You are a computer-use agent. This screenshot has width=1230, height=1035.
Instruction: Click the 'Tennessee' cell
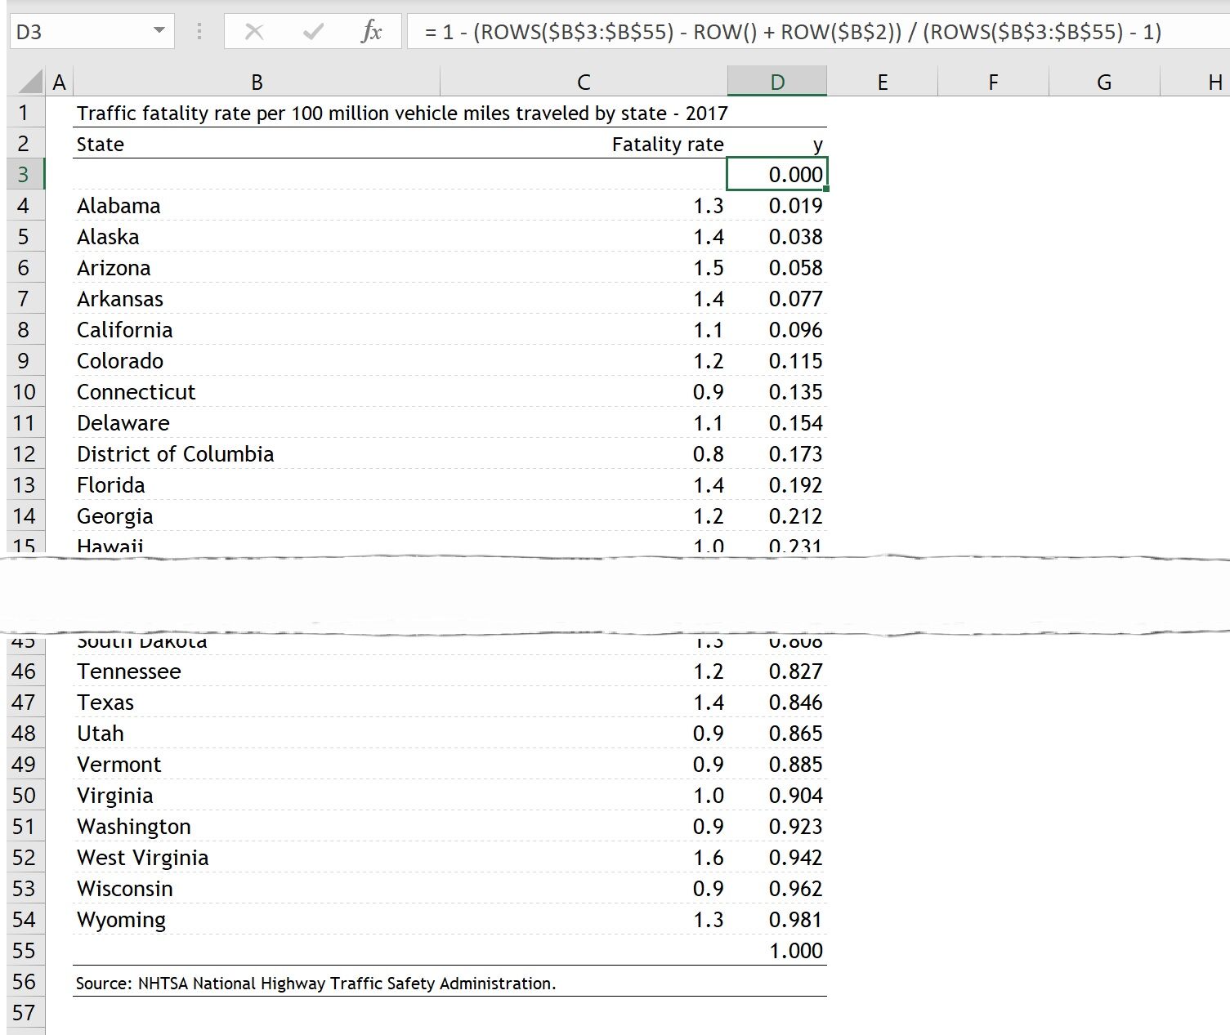[257, 671]
